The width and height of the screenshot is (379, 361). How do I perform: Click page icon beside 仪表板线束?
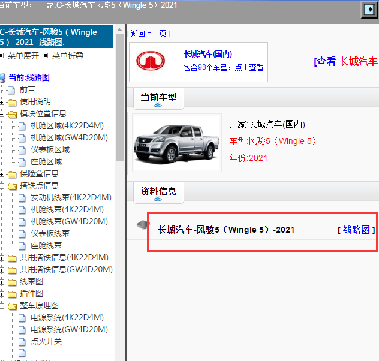22,234
